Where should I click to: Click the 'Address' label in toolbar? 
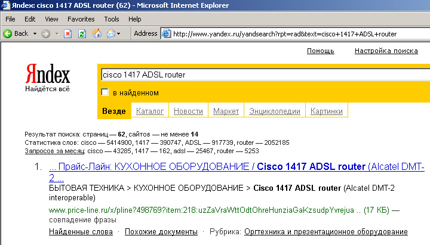(145, 33)
